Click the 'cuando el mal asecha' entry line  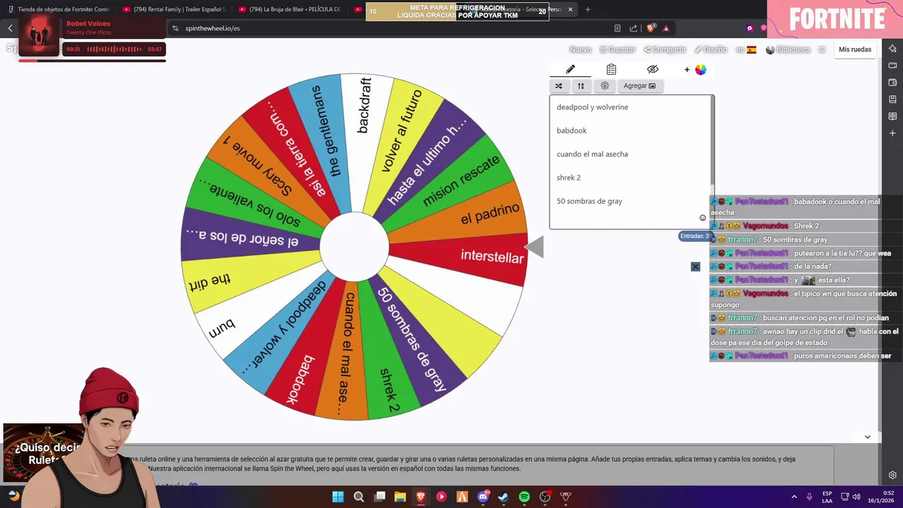tap(592, 154)
